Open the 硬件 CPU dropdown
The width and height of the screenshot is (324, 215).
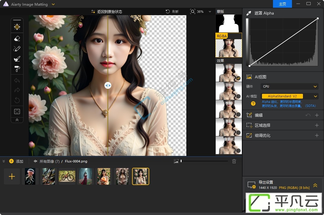tap(289, 86)
